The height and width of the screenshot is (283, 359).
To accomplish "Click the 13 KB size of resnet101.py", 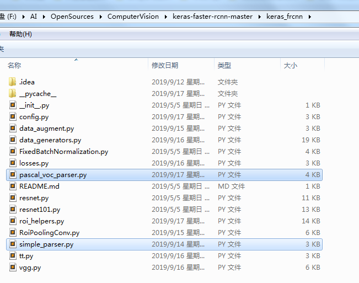I will [x=311, y=210].
